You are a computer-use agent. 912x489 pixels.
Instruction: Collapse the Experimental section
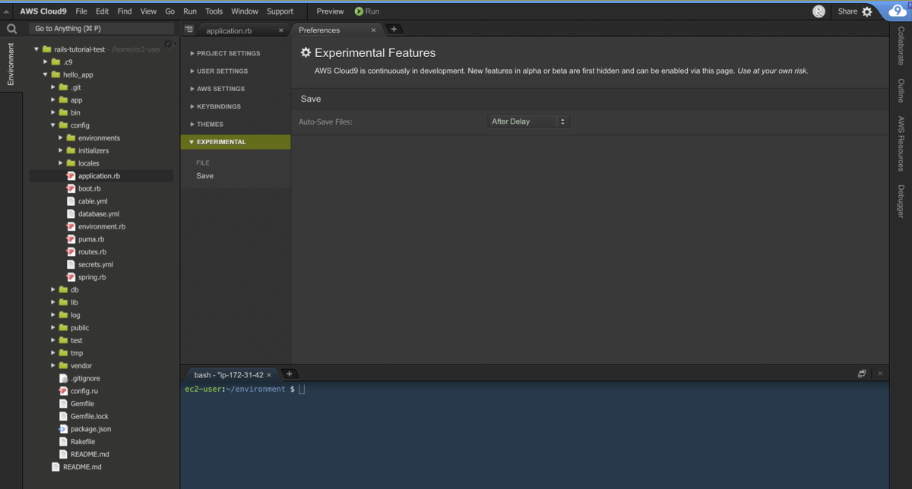pyautogui.click(x=236, y=142)
